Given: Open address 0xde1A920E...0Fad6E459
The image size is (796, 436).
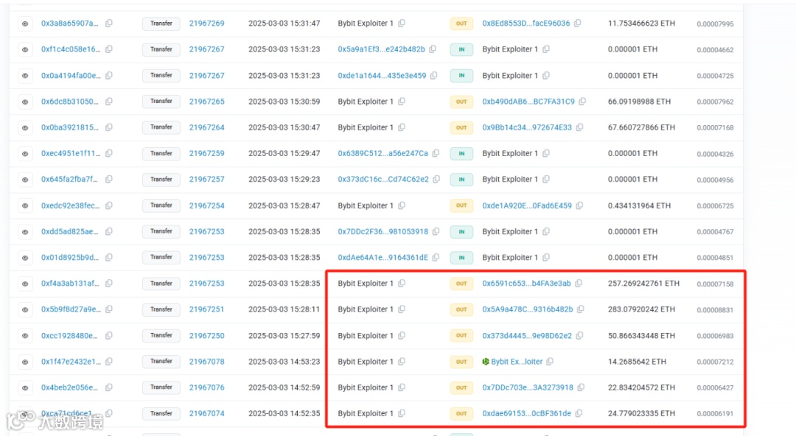Looking at the screenshot, I should 527,205.
